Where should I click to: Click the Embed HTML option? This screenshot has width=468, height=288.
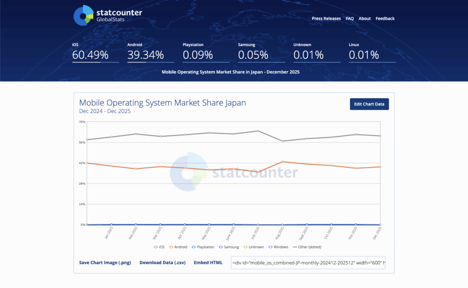pos(208,262)
